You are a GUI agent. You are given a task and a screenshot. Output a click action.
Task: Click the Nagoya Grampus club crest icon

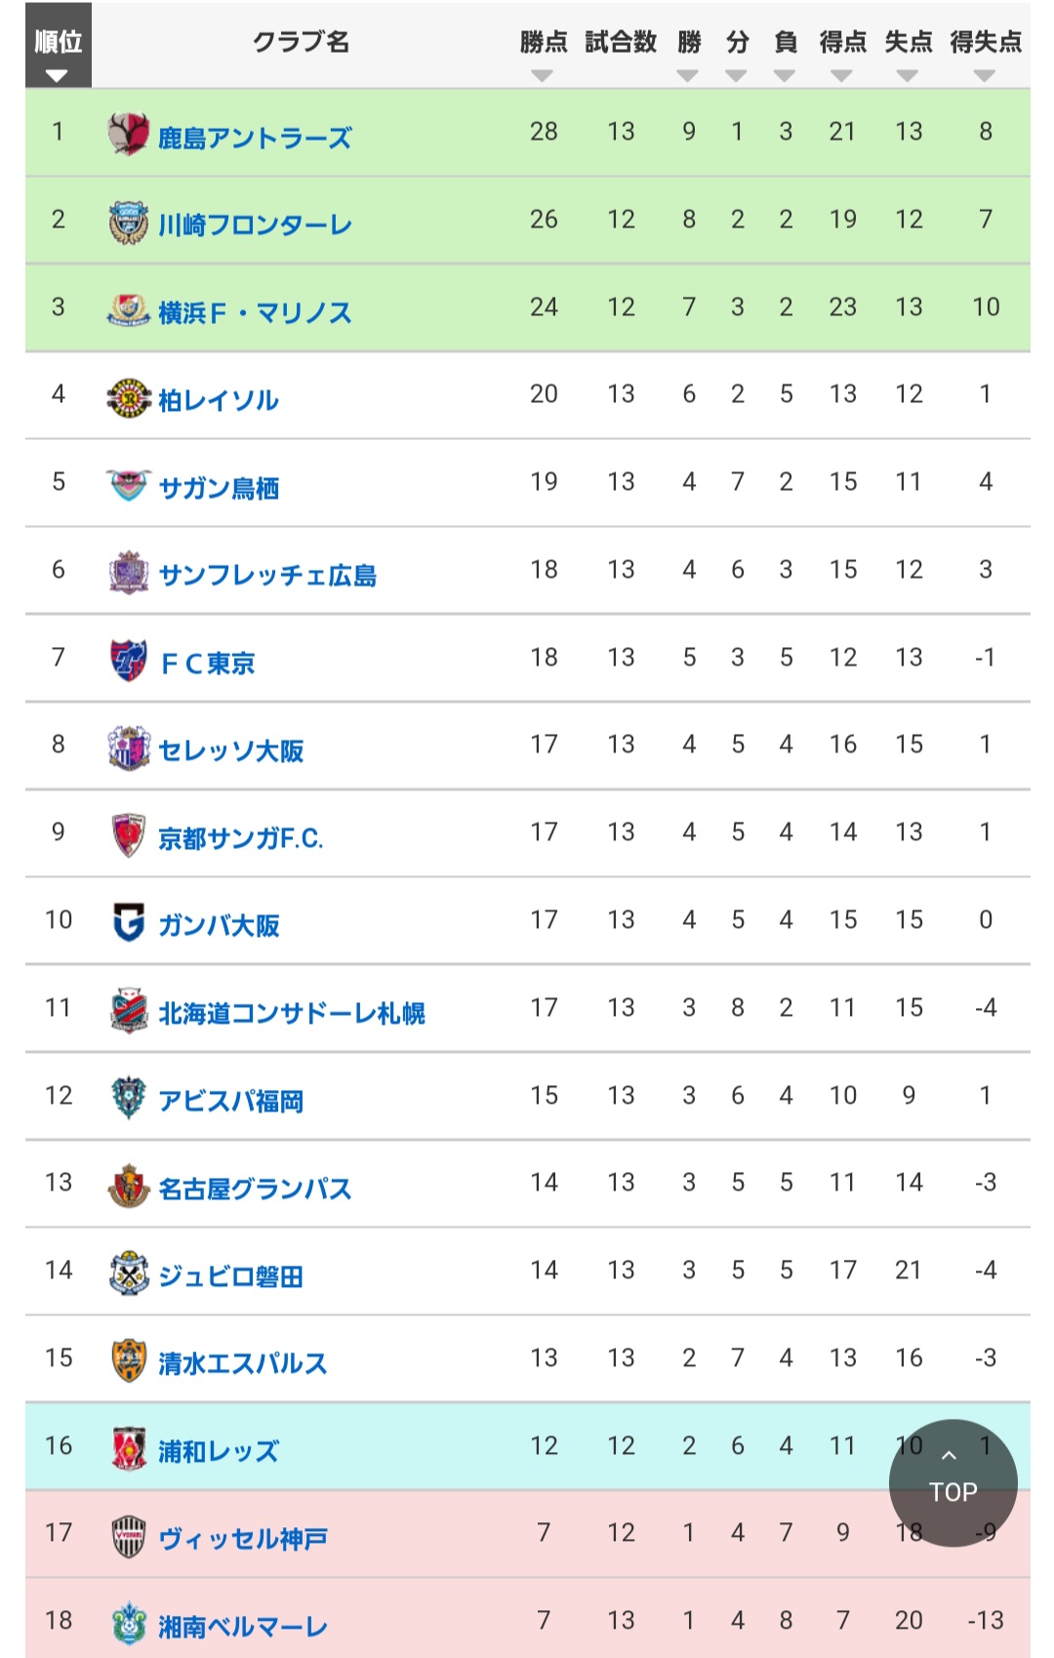128,1186
